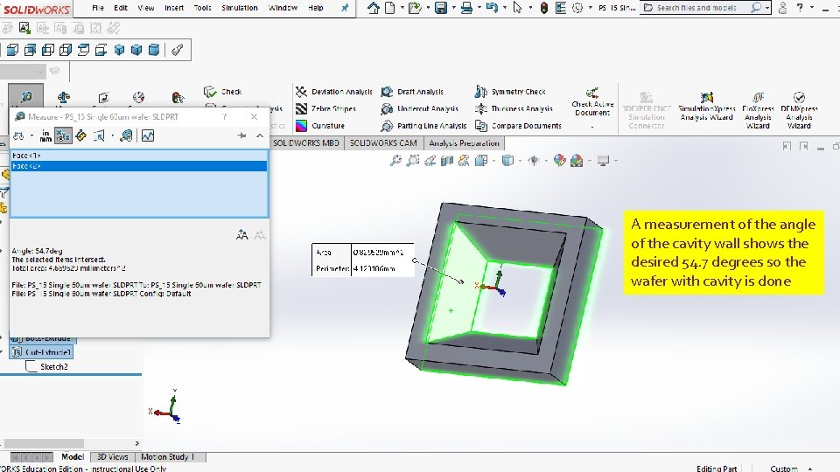Click the Create Sensor graph icon
The image size is (840, 472).
[148, 136]
